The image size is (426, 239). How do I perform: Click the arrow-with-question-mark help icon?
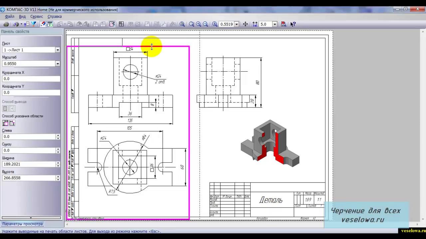pos(293,24)
